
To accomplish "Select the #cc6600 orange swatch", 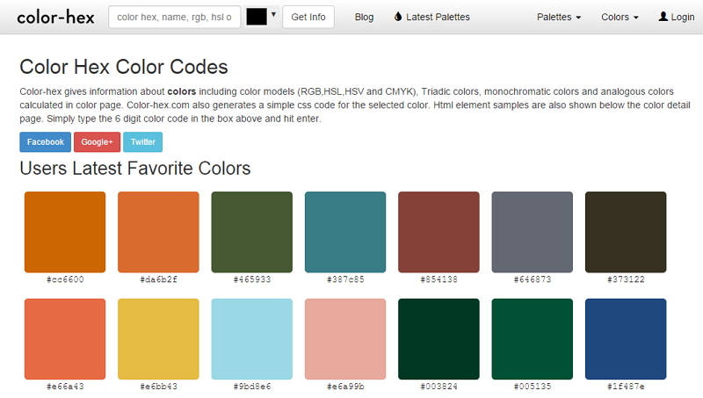I will pyautogui.click(x=65, y=232).
